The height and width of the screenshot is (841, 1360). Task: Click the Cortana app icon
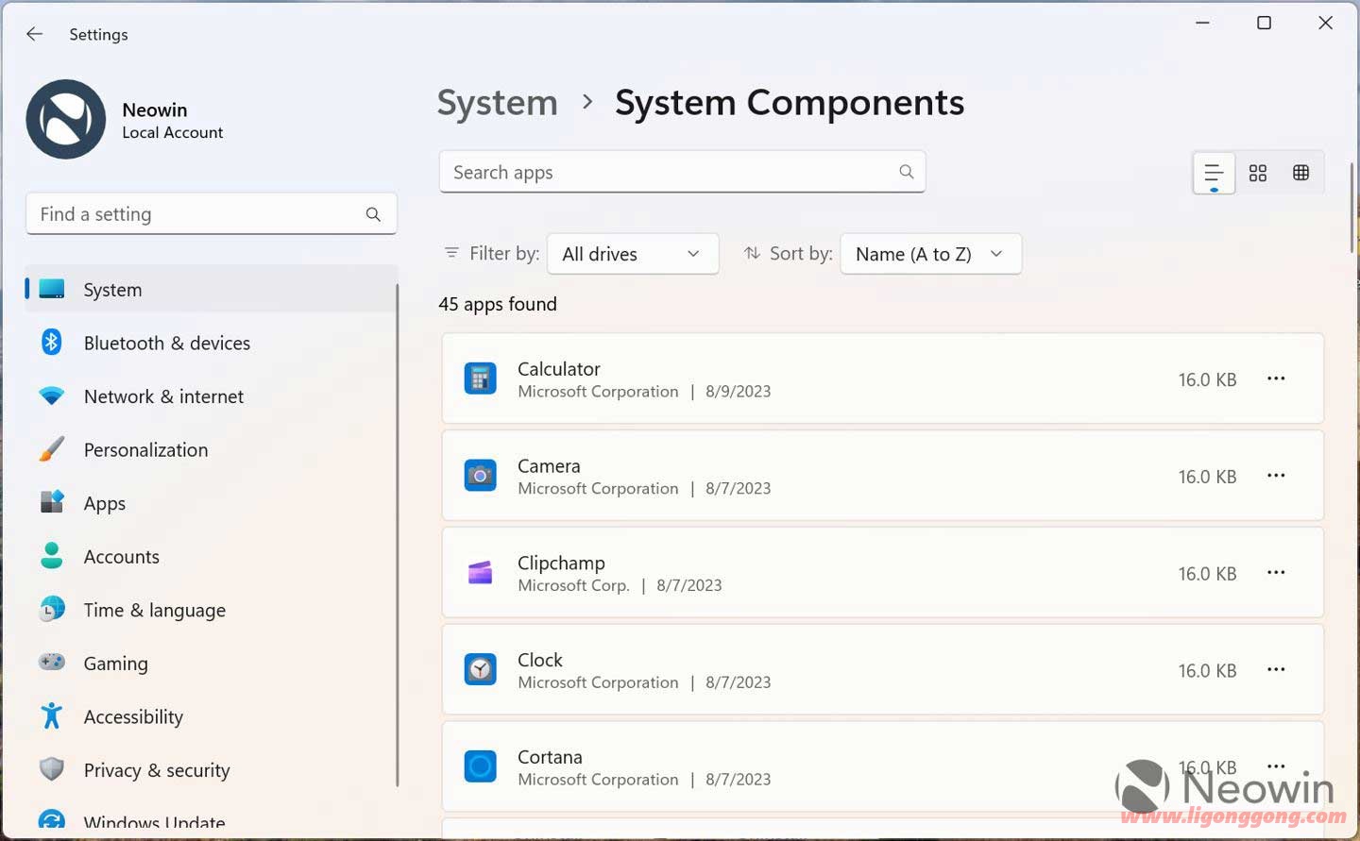(481, 765)
